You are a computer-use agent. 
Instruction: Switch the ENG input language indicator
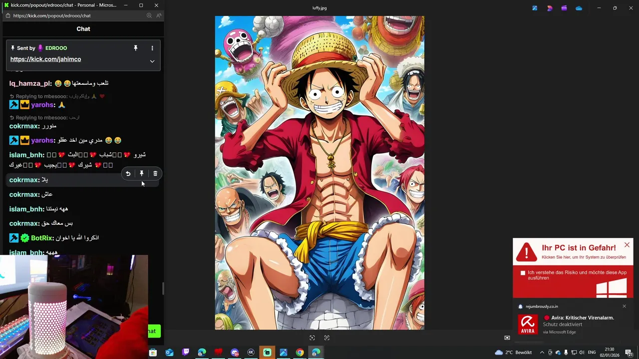[592, 353]
